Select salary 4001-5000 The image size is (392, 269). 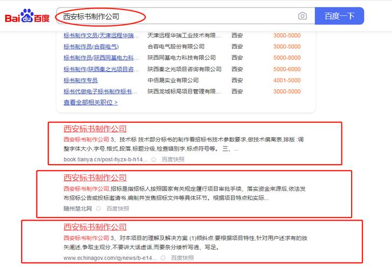287,80
